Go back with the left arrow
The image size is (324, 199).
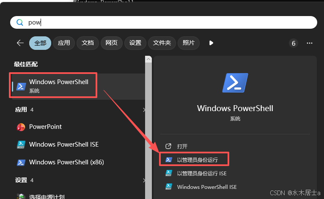coord(20,43)
